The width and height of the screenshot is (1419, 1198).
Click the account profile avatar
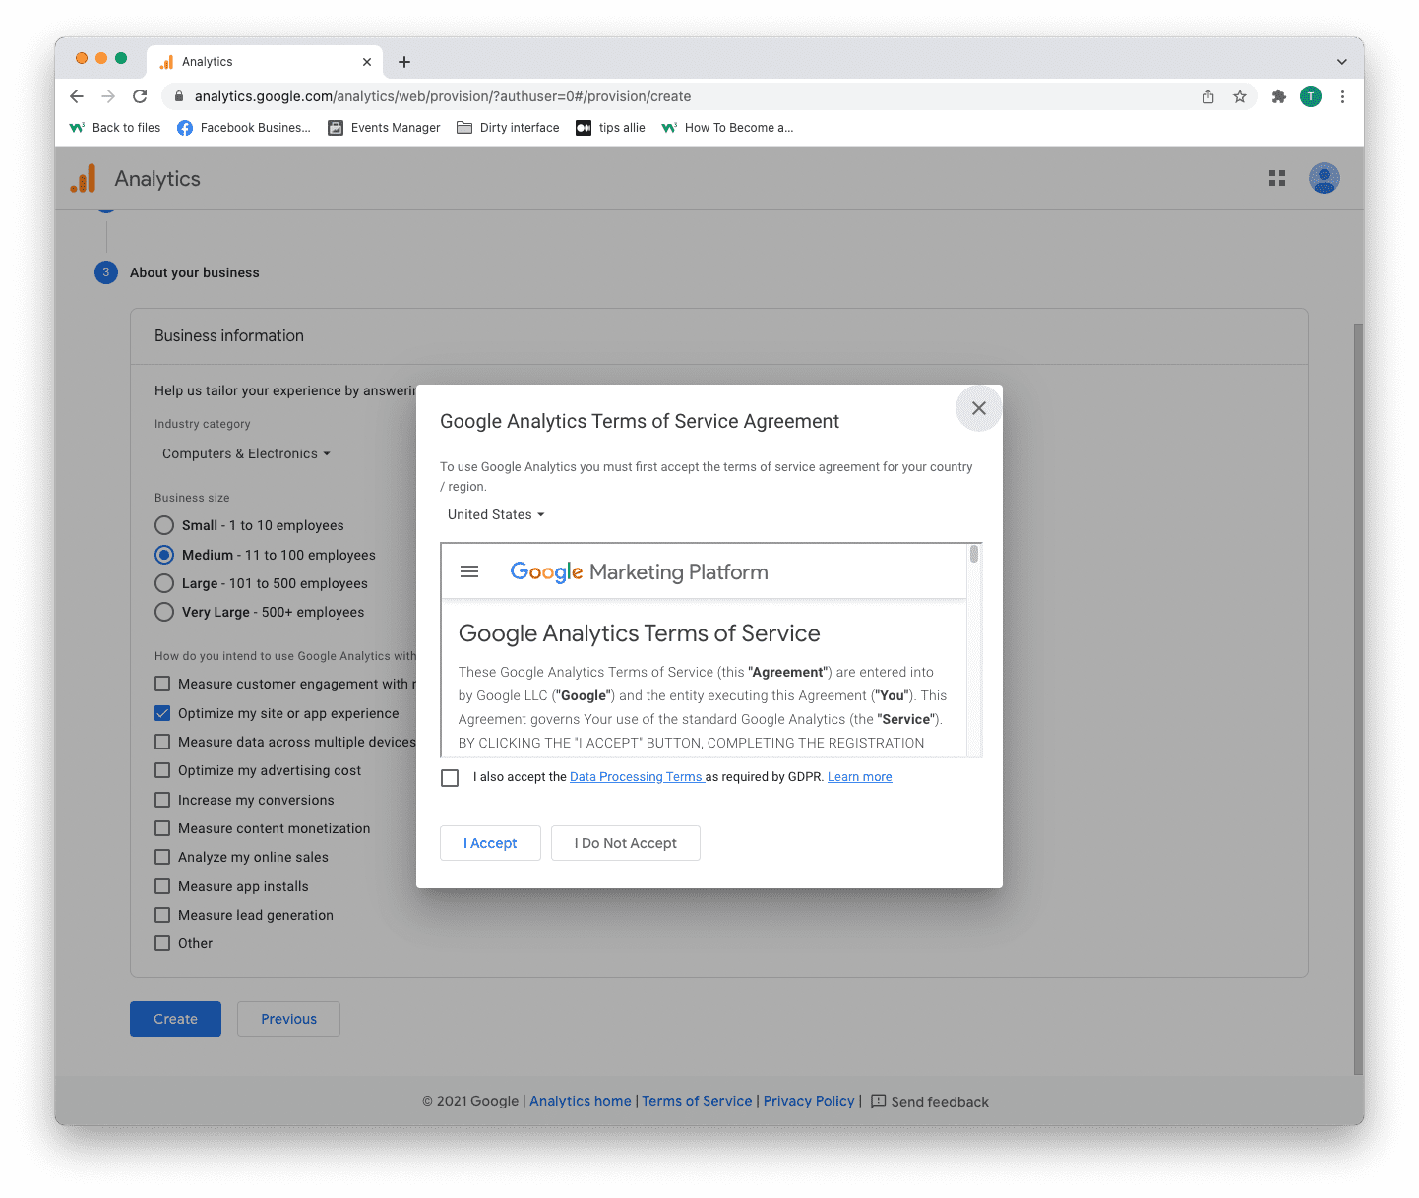coord(1324,178)
